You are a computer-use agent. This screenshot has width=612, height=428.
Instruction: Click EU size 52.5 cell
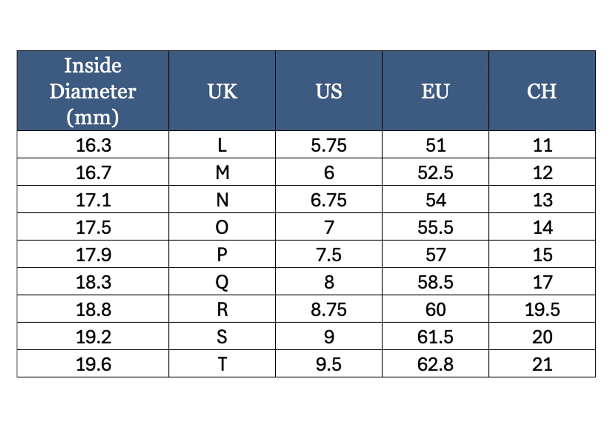pyautogui.click(x=435, y=172)
